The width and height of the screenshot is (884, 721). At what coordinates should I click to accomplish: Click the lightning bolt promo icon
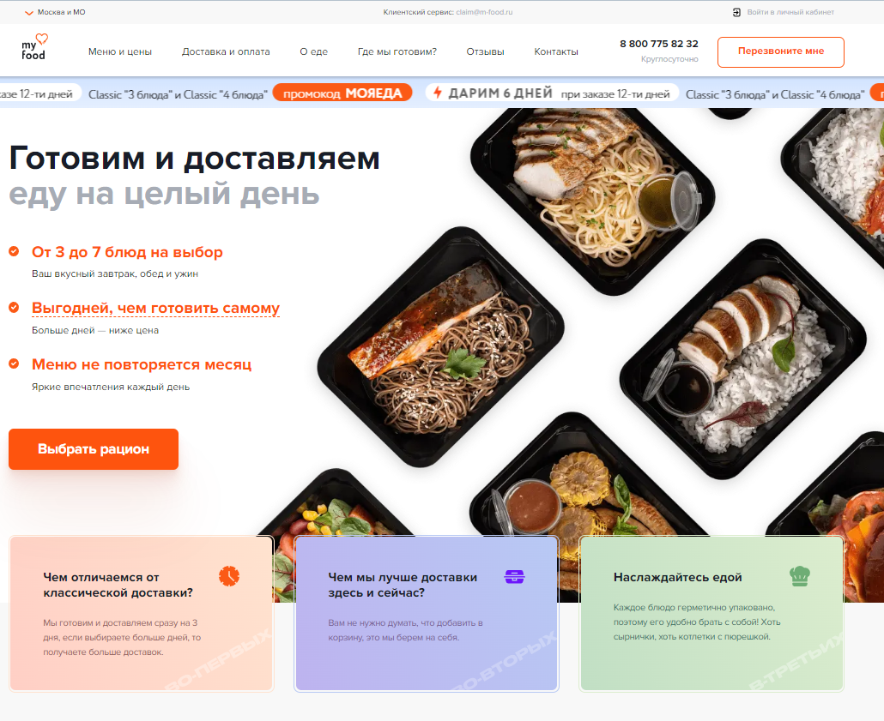pyautogui.click(x=437, y=93)
